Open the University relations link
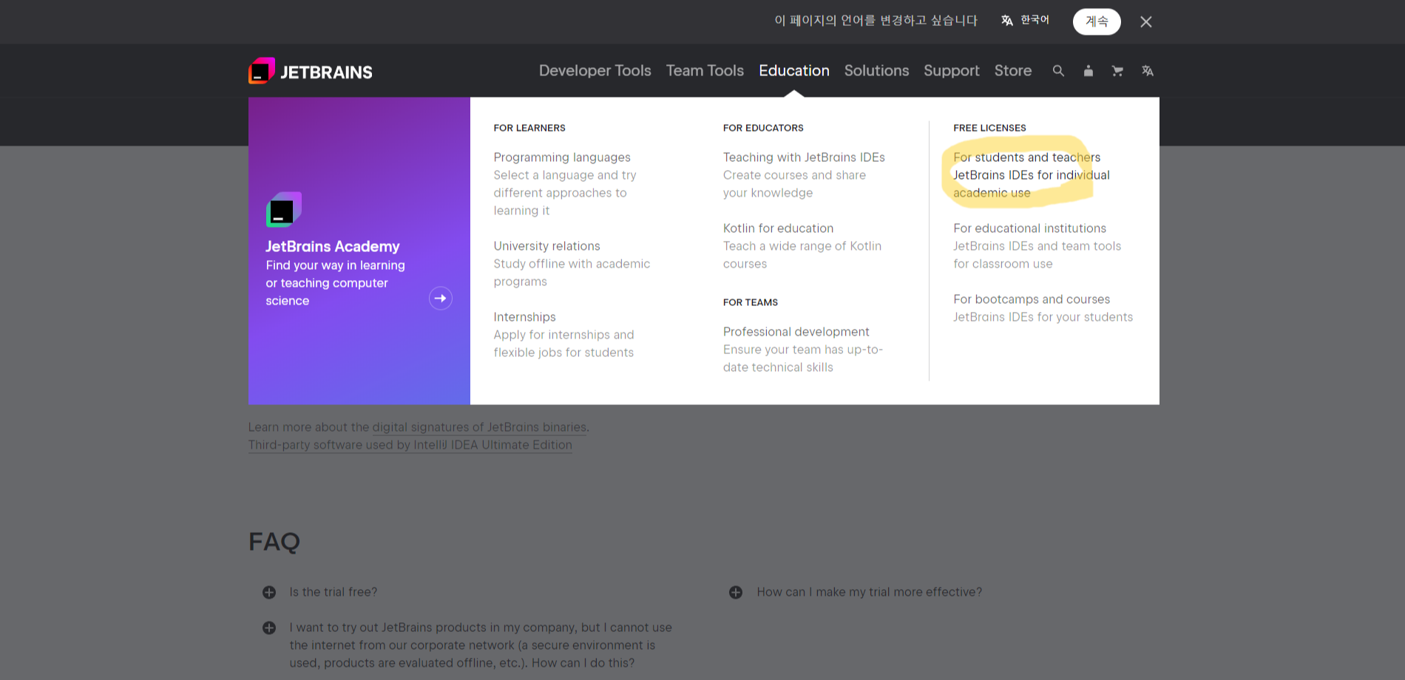Viewport: 1405px width, 680px height. click(x=547, y=246)
